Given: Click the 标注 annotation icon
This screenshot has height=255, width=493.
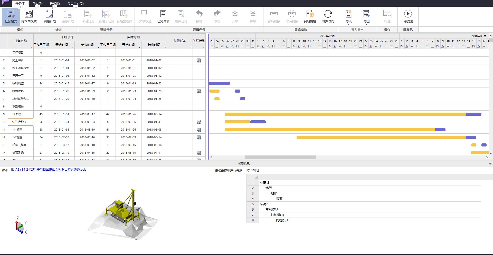Looking at the screenshot, I should 387,16.
